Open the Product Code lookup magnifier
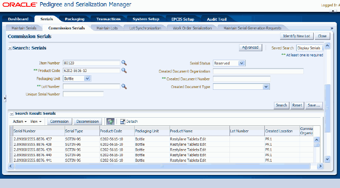Screen dimensions: 340x188 tap(124, 71)
